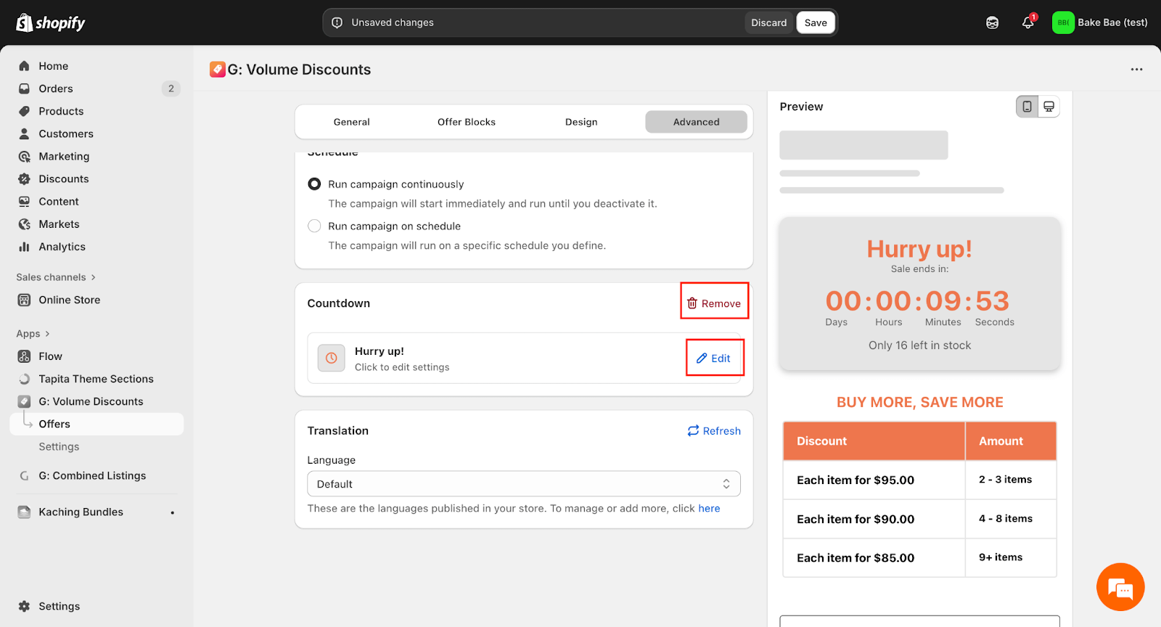Screen dimensions: 1161x627
Task: Click the 'G: Volume Discounts' page title
Action: click(299, 70)
